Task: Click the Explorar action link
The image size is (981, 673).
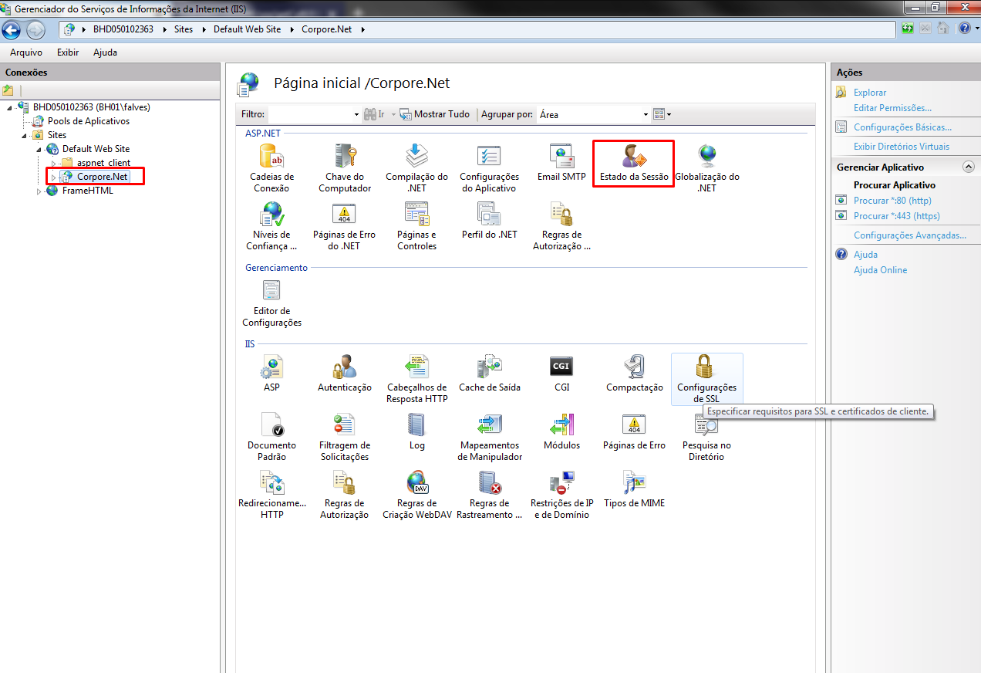Action: tap(870, 93)
